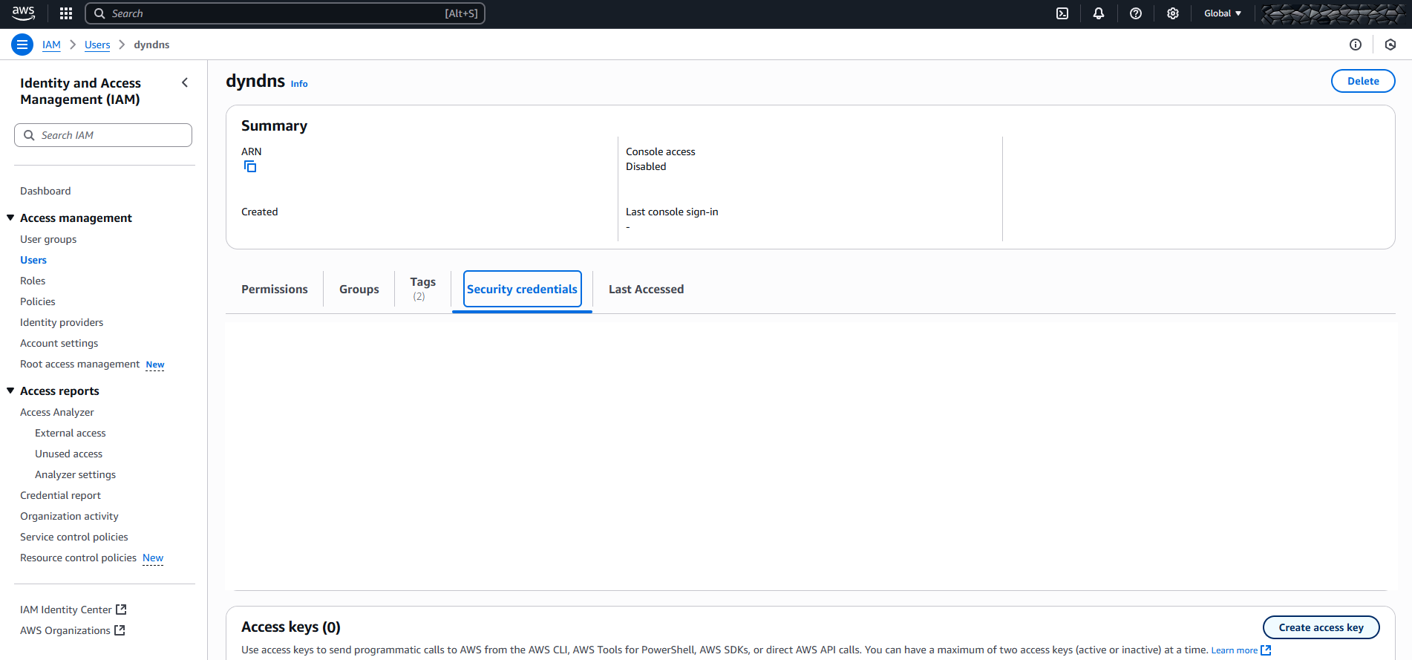This screenshot has height=660, width=1412.
Task: Open Dashboard in the side navigation
Action: click(45, 191)
